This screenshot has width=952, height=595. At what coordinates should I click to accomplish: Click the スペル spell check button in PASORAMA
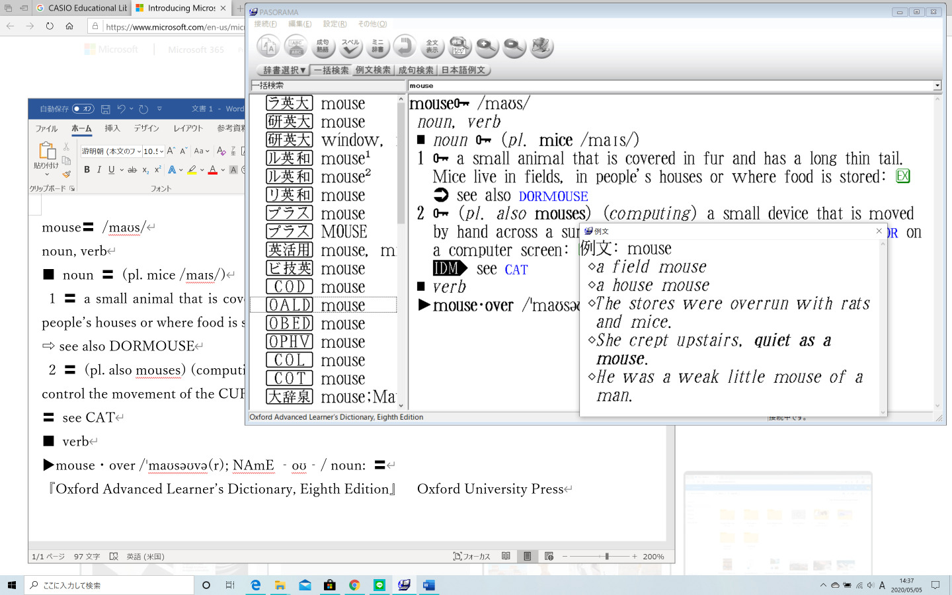(x=350, y=46)
